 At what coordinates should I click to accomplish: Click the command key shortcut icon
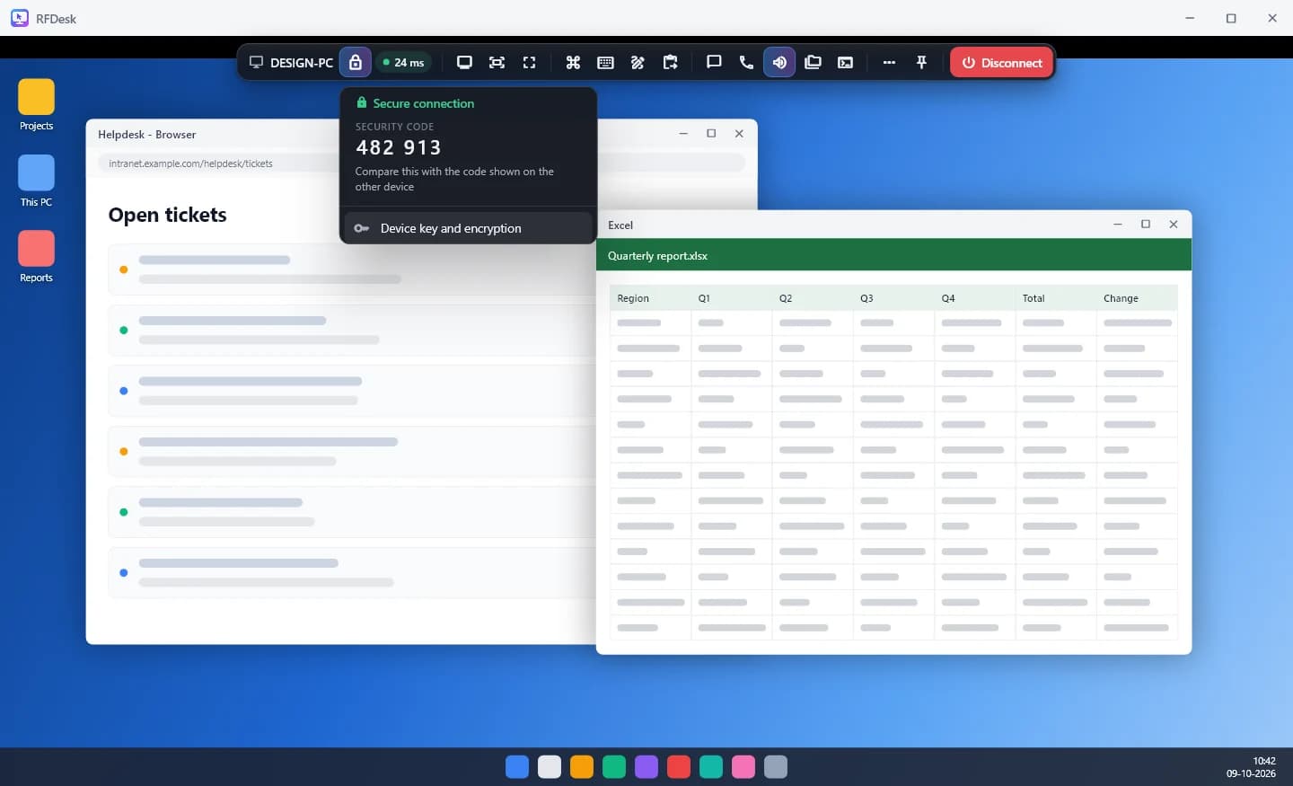(573, 63)
